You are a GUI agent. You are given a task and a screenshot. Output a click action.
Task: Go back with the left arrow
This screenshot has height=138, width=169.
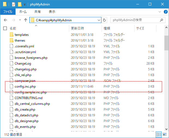pyautogui.click(x=5, y=20)
